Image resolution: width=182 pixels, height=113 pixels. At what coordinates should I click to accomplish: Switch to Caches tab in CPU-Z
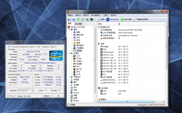coord(16,47)
